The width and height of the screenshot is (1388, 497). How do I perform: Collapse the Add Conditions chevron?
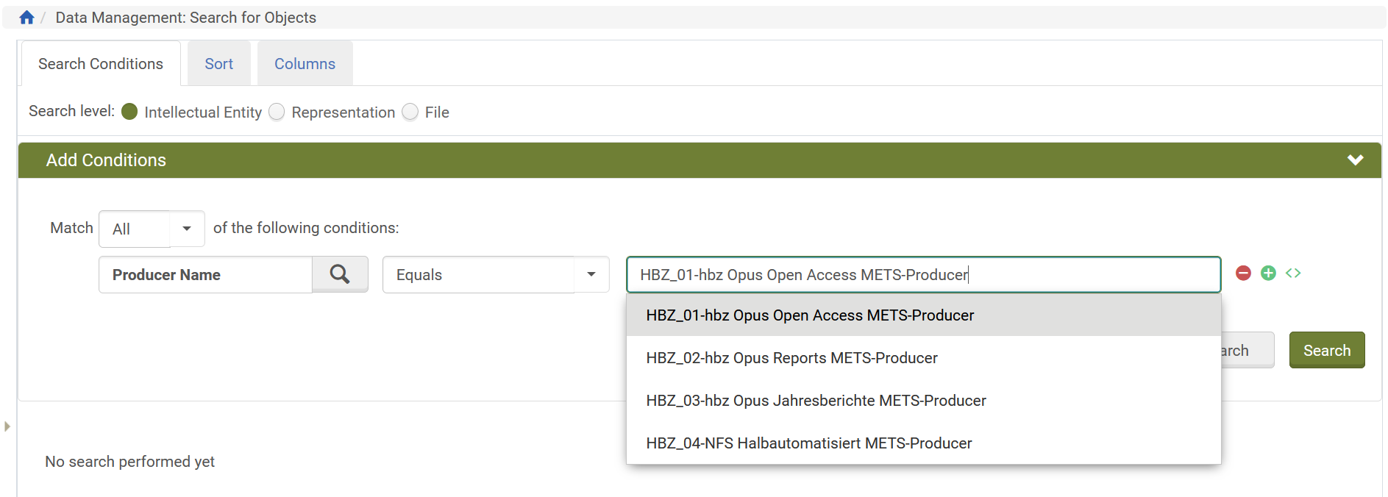pos(1355,160)
